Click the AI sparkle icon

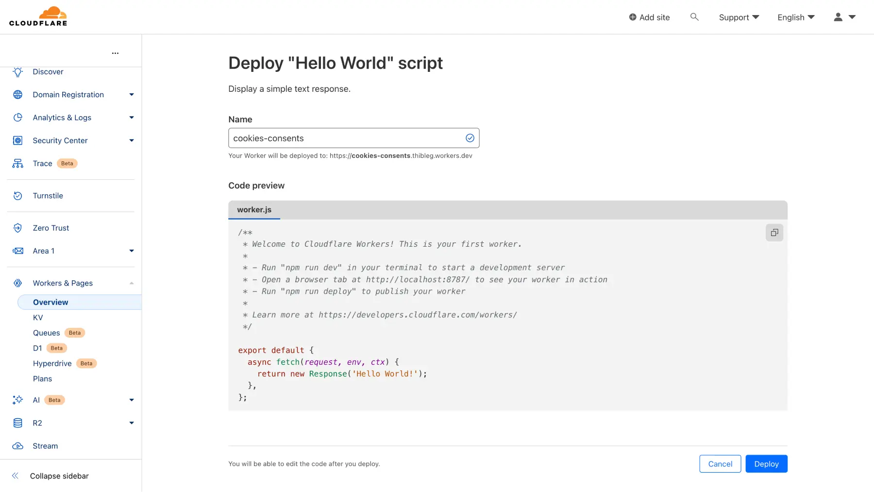click(x=18, y=400)
